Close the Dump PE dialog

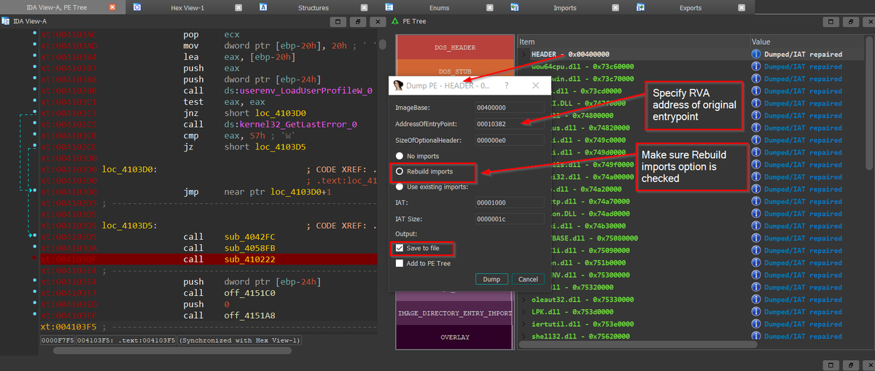tap(537, 85)
